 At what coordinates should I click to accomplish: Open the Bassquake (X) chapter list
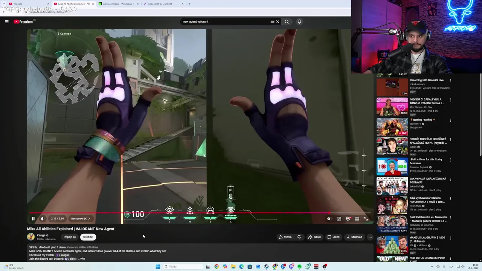pyautogui.click(x=81, y=219)
